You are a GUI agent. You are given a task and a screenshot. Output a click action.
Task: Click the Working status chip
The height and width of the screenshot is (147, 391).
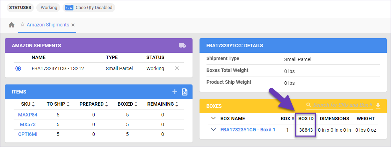click(x=49, y=7)
